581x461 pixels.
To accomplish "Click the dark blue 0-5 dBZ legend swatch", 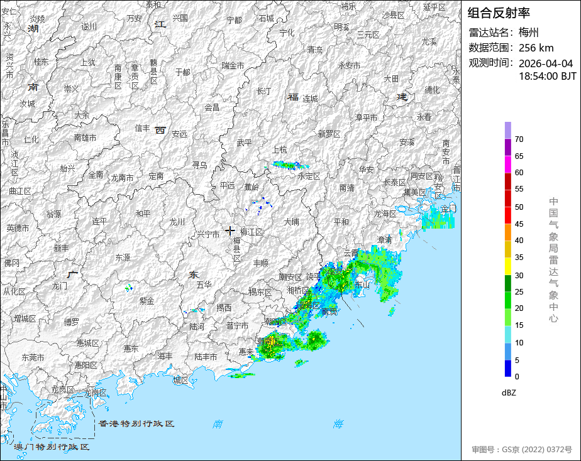I will coord(507,369).
